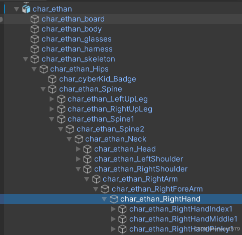The image size is (242, 235).
Task: Select char_ethan_RightForeArm label
Action: [157, 189]
